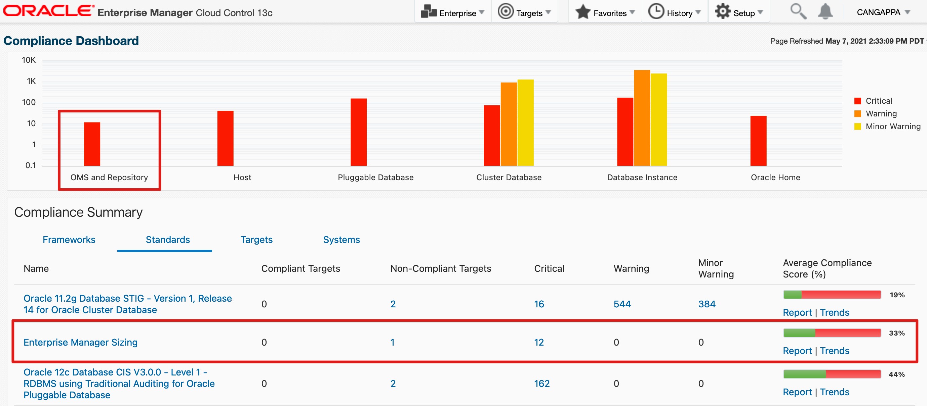Expand the Setup menu arrow
Viewport: 927px width, 406px height.
click(760, 12)
